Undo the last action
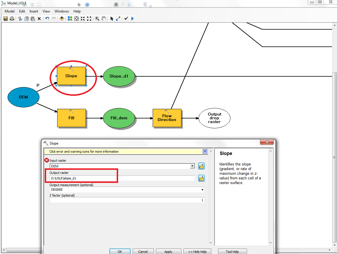The height and width of the screenshot is (254, 337). pyautogui.click(x=47, y=19)
